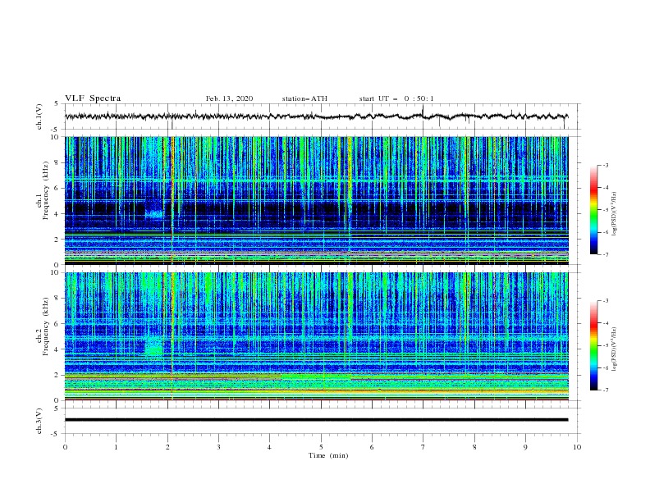Click the "ch.3(V)" axis label
The image size is (650, 502).
[x=39, y=422]
